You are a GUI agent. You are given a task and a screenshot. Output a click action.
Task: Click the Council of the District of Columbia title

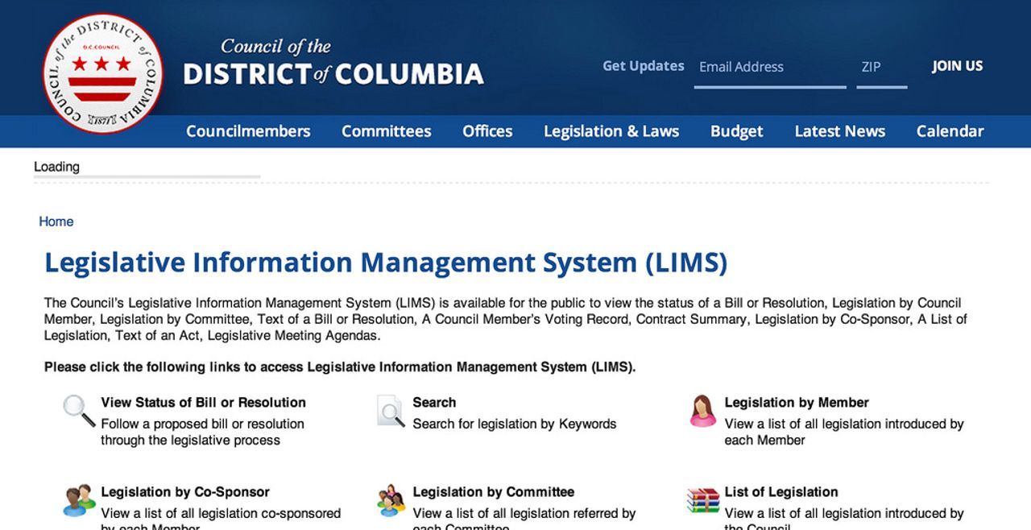(x=333, y=63)
